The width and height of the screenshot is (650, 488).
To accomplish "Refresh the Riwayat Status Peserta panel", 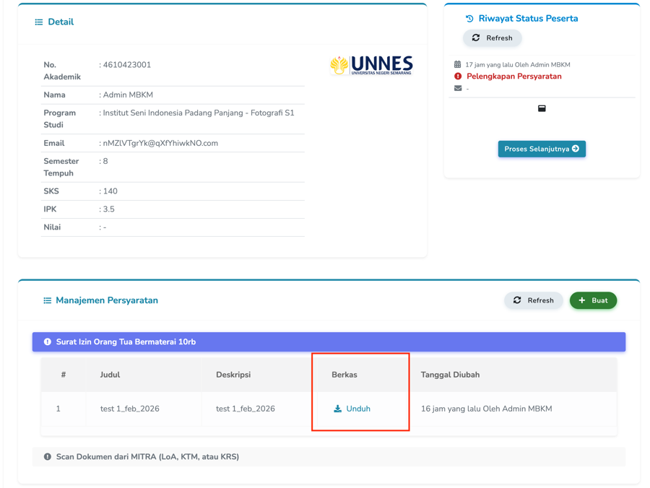I will point(492,38).
